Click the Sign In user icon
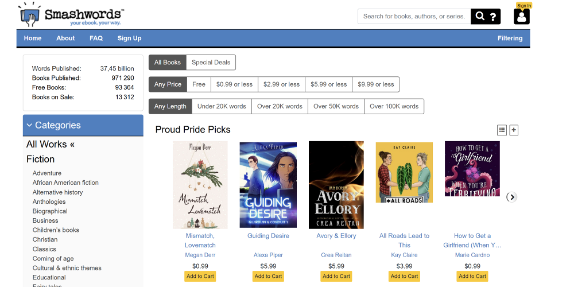 click(522, 16)
